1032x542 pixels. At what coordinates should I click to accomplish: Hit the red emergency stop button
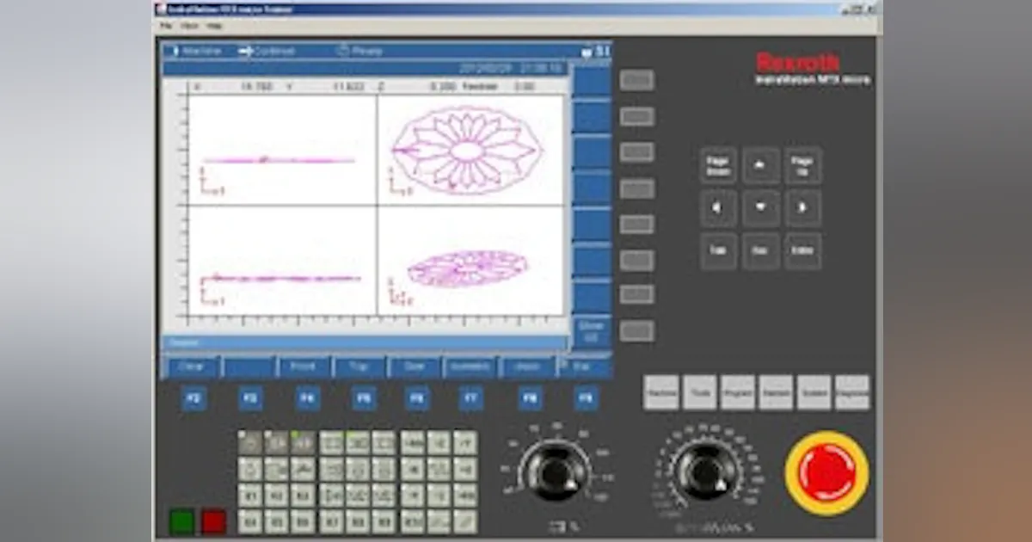pos(826,474)
